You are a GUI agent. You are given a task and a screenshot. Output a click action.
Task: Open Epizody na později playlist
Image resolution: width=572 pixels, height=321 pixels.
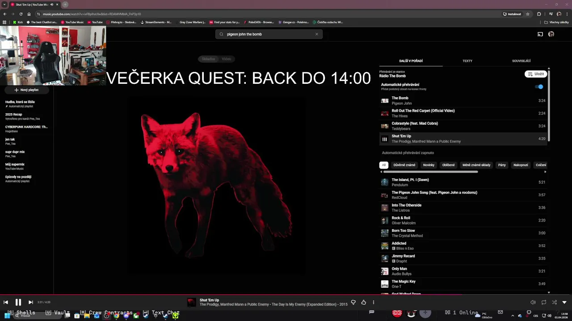click(x=26, y=179)
